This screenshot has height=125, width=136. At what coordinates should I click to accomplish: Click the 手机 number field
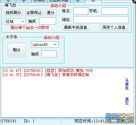pyautogui.click(x=115, y=11)
